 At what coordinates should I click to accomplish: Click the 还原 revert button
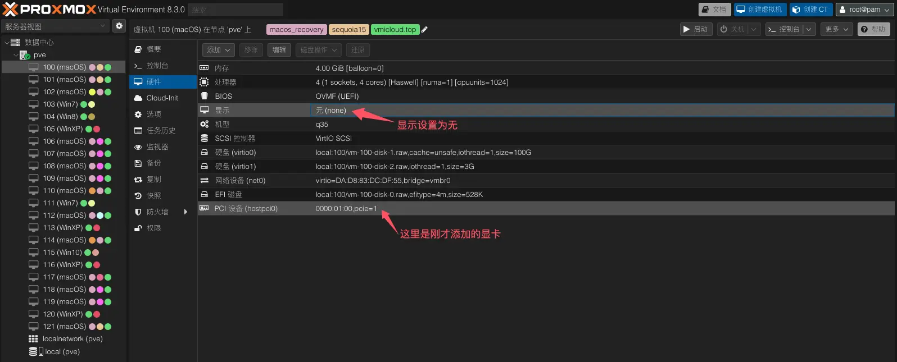pyautogui.click(x=358, y=50)
